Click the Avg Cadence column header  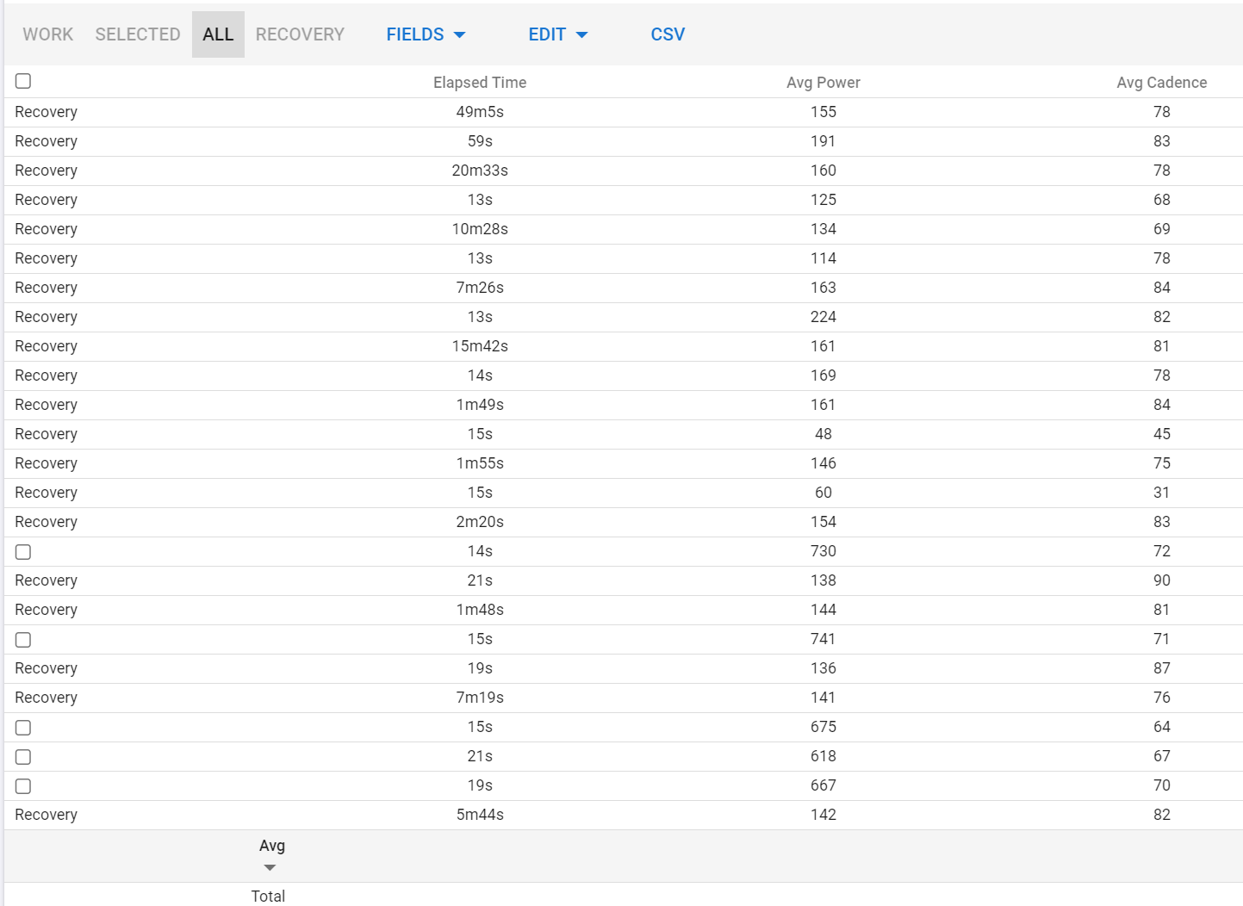pyautogui.click(x=1161, y=83)
